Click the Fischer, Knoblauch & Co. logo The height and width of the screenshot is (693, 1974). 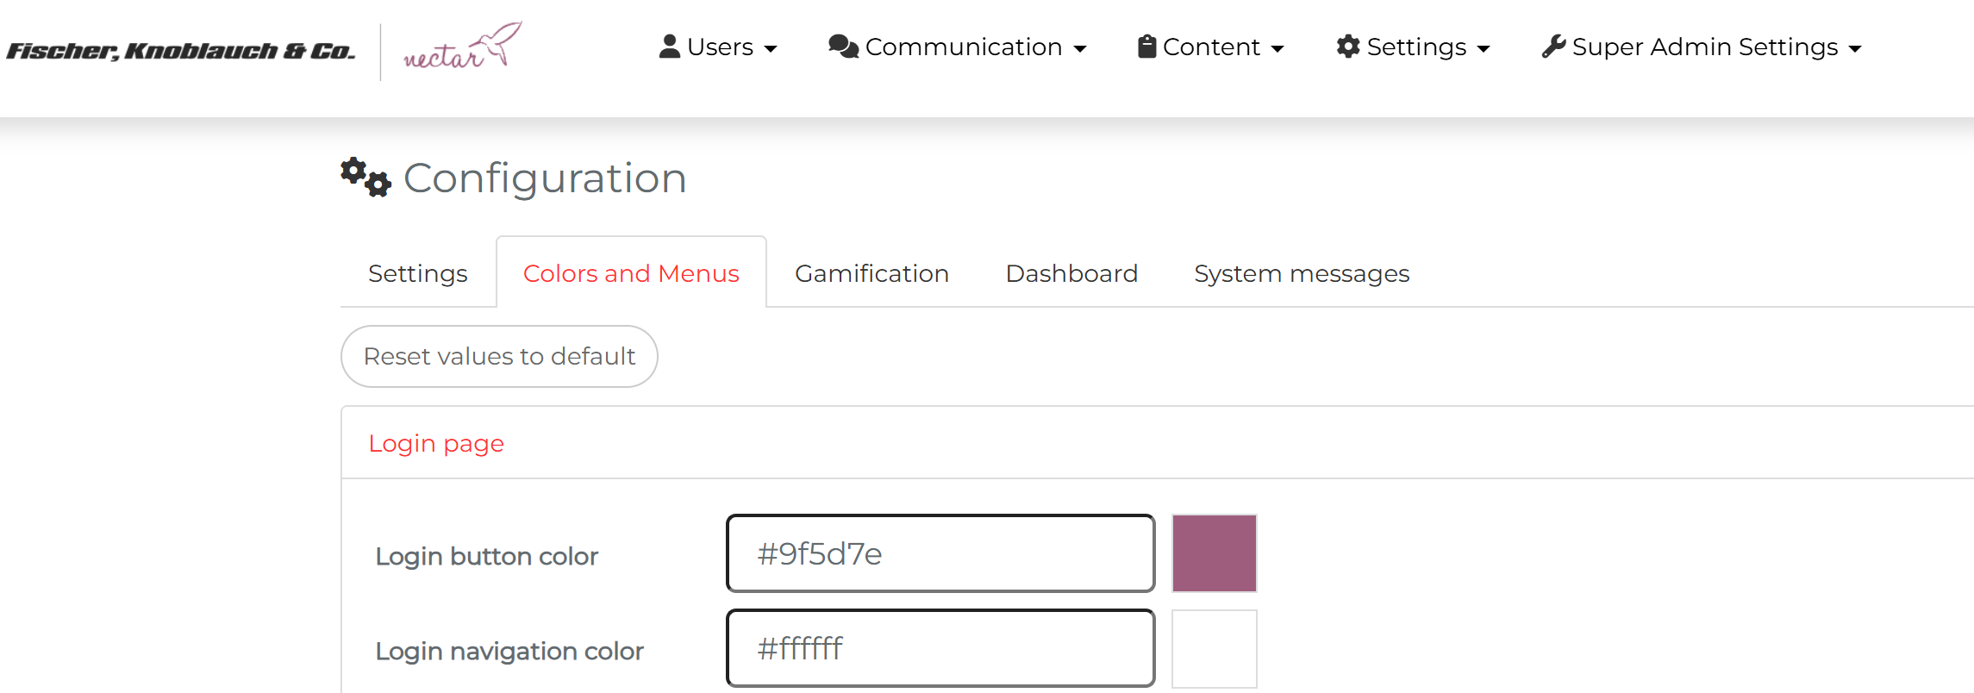(x=181, y=51)
